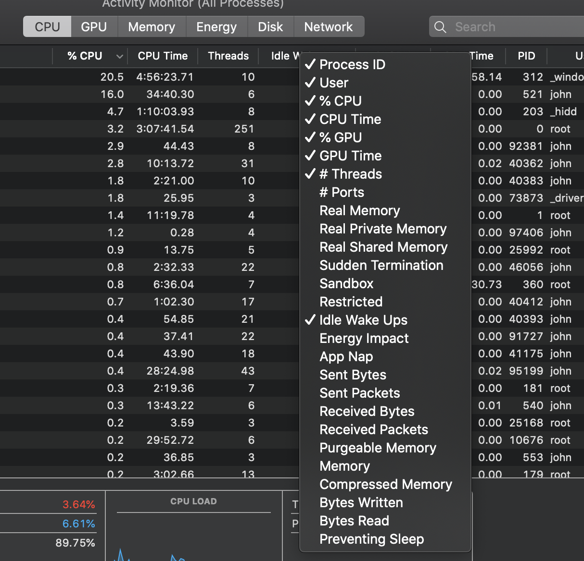
Task: Switch to the Memory tab
Action: click(x=152, y=27)
